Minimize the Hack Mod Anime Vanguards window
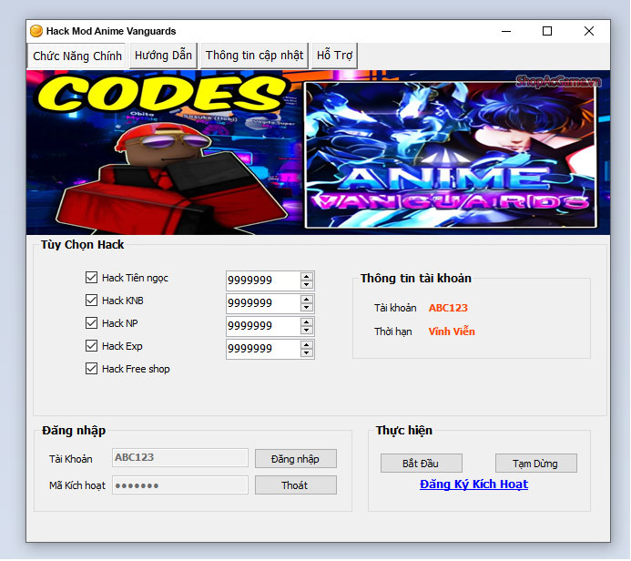 pyautogui.click(x=506, y=31)
